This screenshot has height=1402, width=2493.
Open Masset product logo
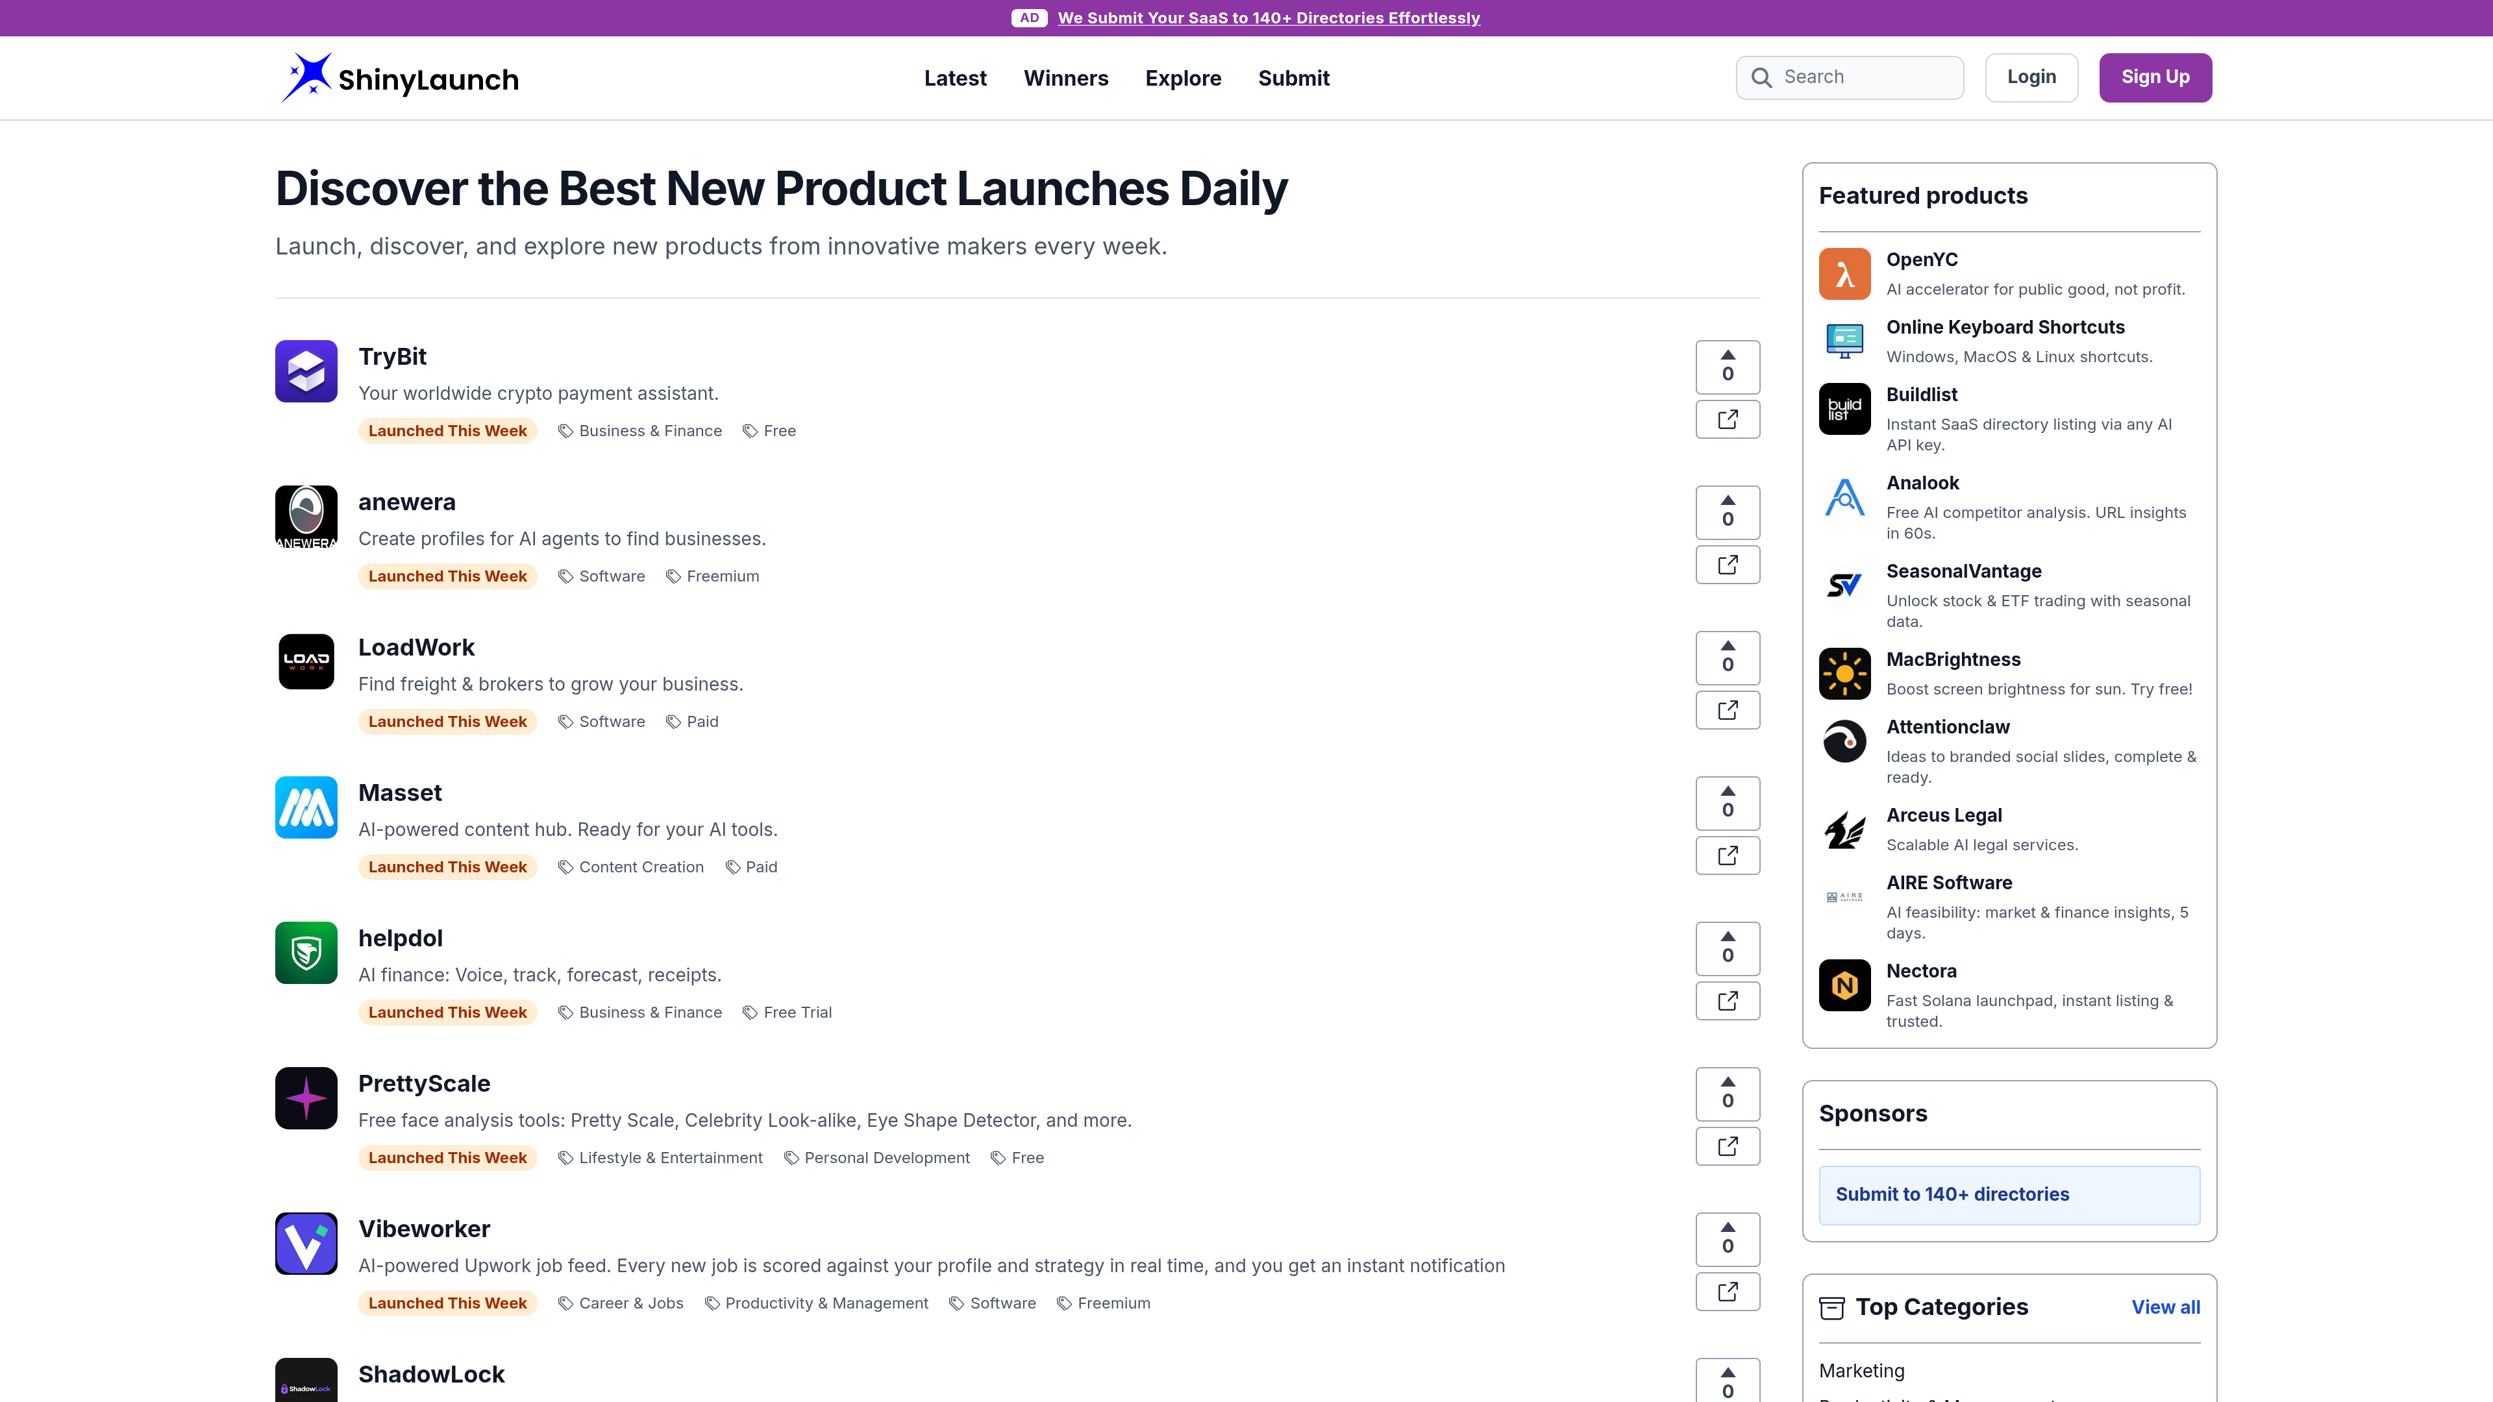coord(306,807)
